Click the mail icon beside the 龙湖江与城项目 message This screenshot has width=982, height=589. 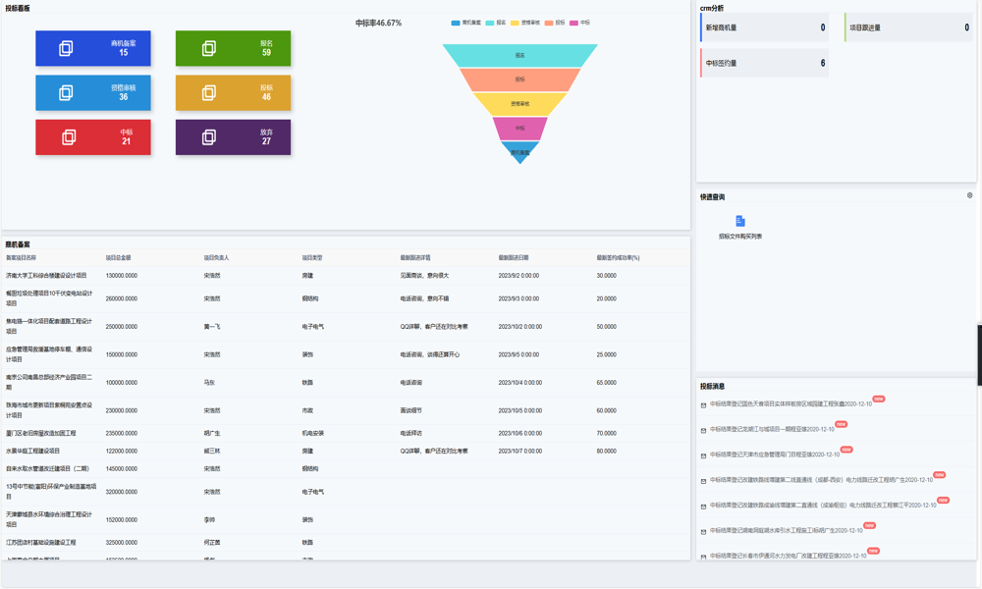point(703,430)
